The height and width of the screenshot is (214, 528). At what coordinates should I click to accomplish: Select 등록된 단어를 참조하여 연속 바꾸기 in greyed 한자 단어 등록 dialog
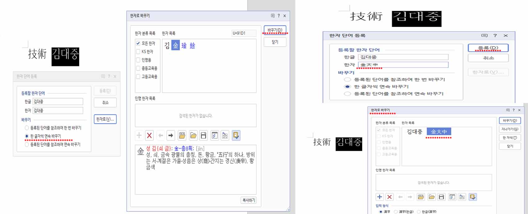pyautogui.click(x=27, y=145)
